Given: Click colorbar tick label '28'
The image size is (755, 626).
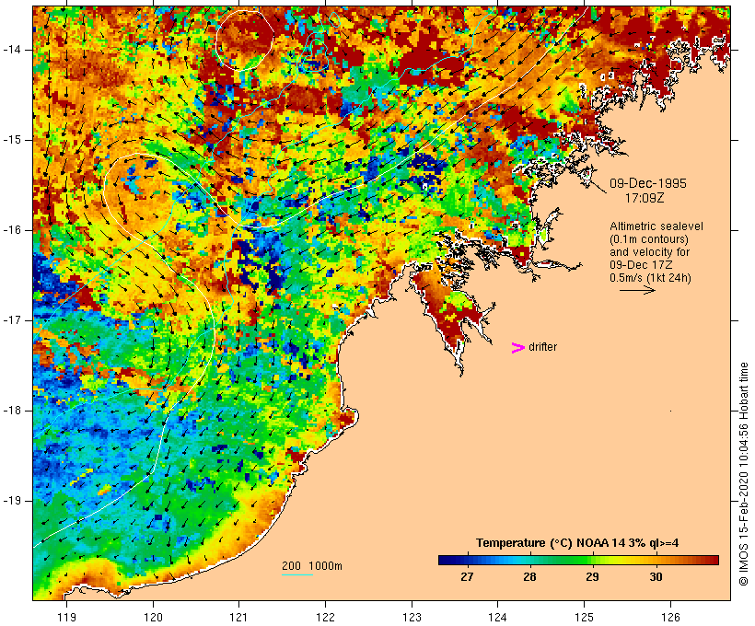Looking at the screenshot, I should tap(529, 576).
